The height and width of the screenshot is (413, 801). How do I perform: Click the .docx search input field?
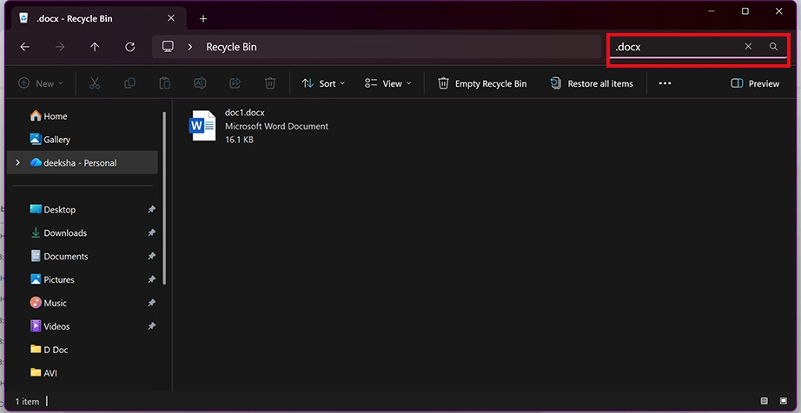tap(674, 47)
